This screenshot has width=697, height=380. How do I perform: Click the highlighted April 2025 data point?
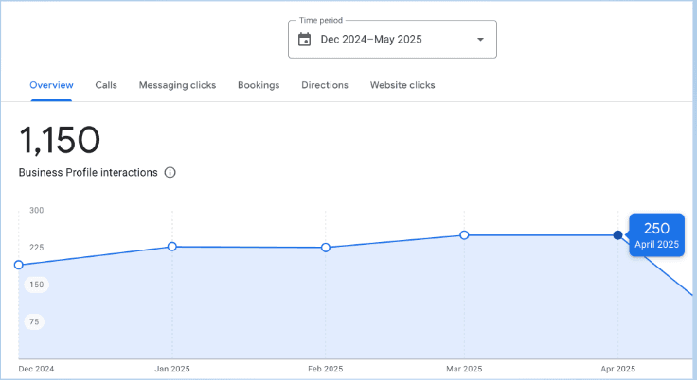pos(617,235)
